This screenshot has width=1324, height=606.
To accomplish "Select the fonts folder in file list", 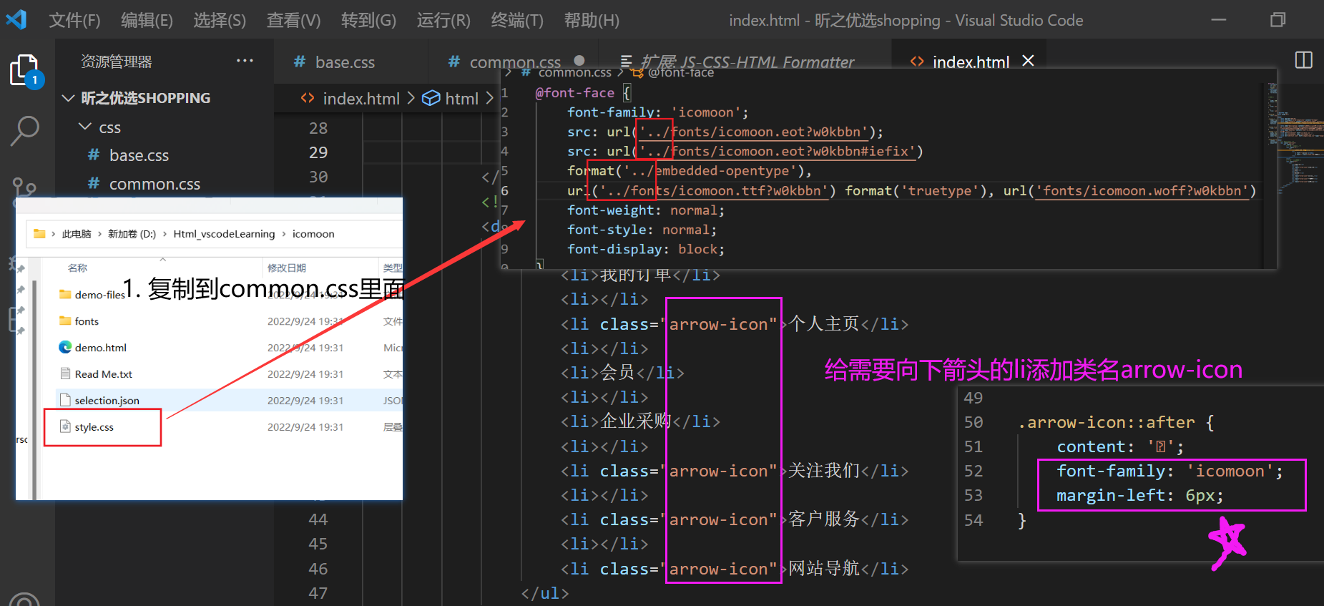I will click(229, 321).
